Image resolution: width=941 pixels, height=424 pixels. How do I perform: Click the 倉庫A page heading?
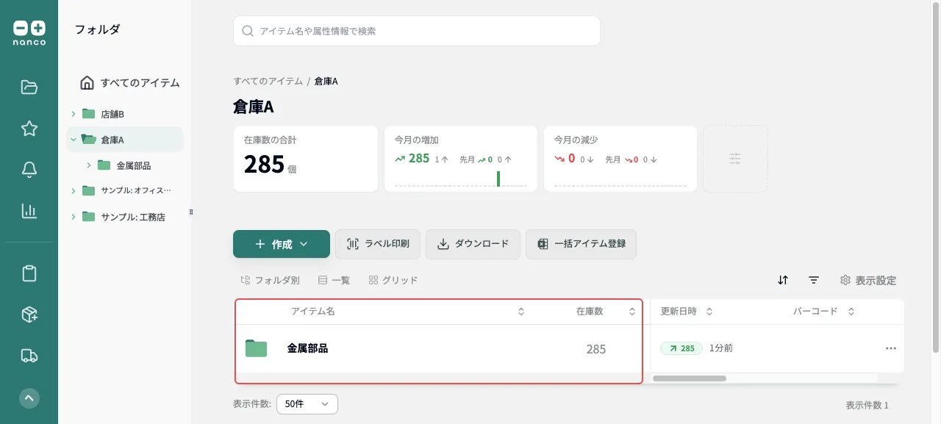pyautogui.click(x=254, y=107)
